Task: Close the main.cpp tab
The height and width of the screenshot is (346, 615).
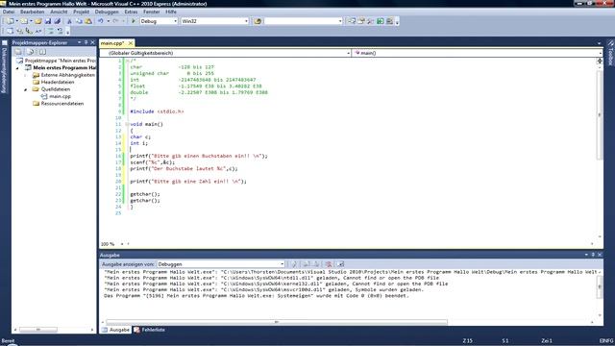Action: tap(131, 43)
